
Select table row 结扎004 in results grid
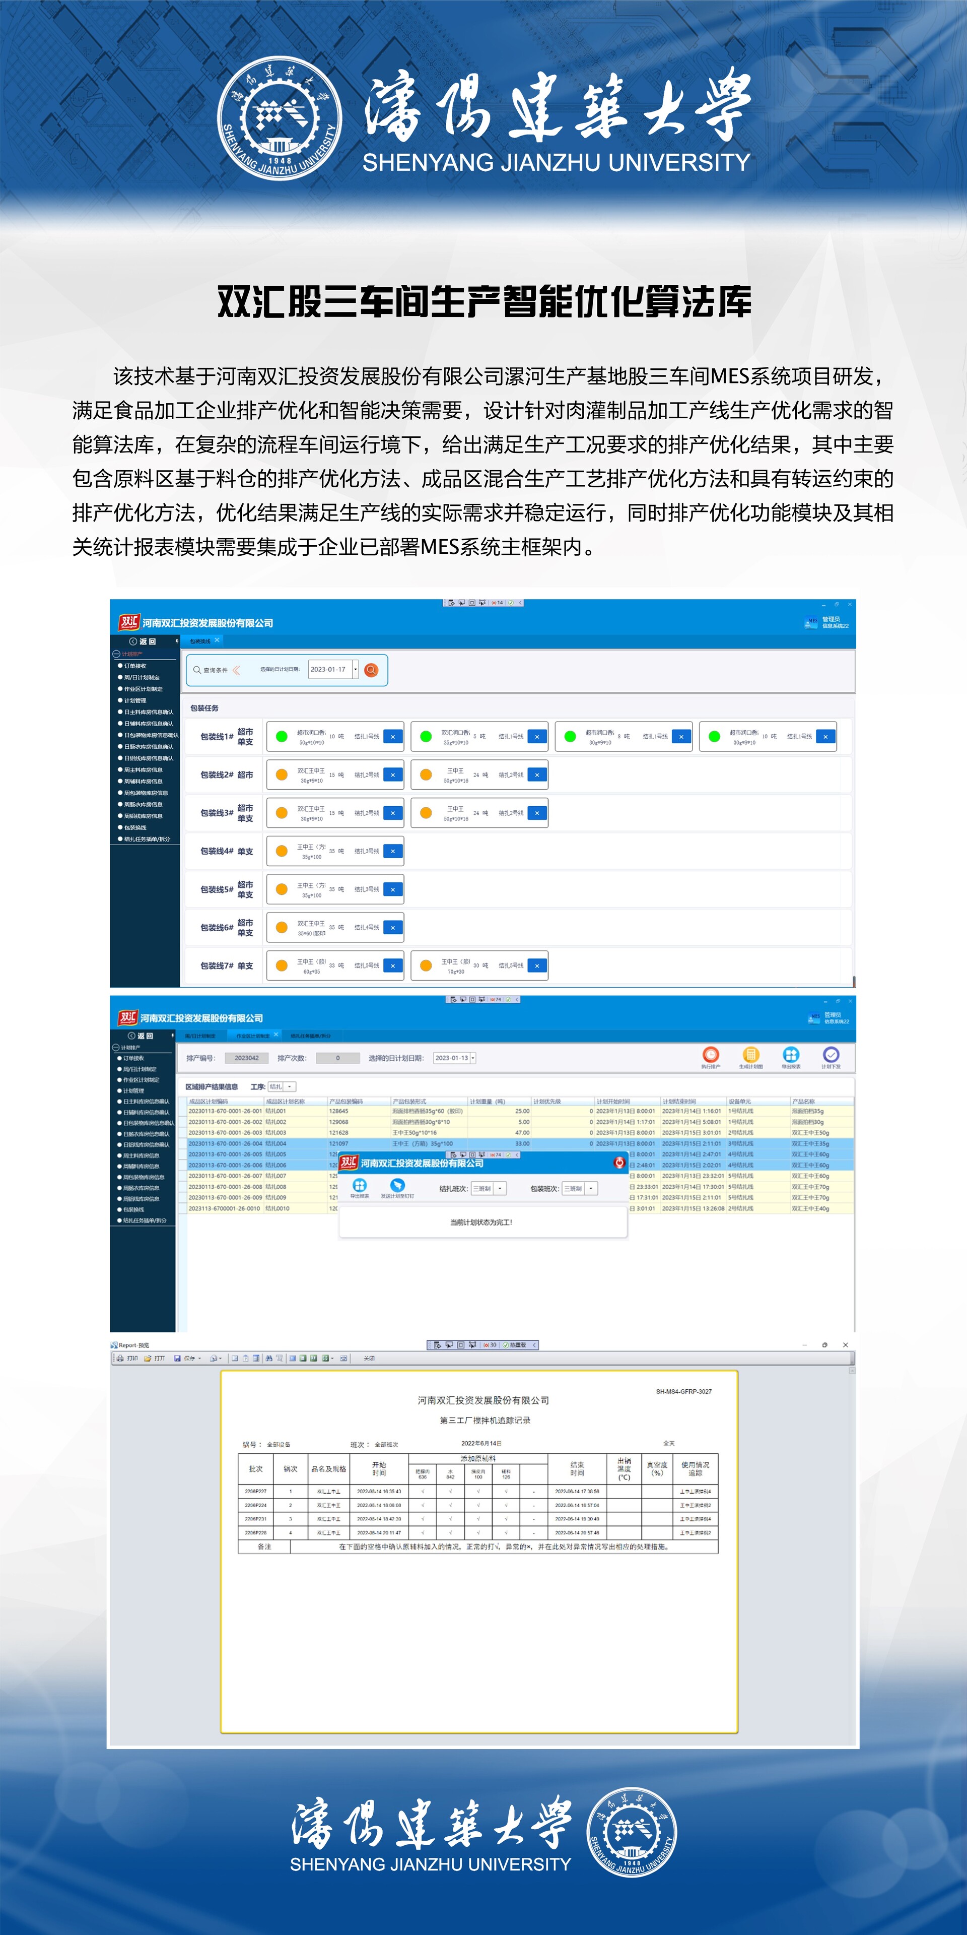[x=275, y=1143]
